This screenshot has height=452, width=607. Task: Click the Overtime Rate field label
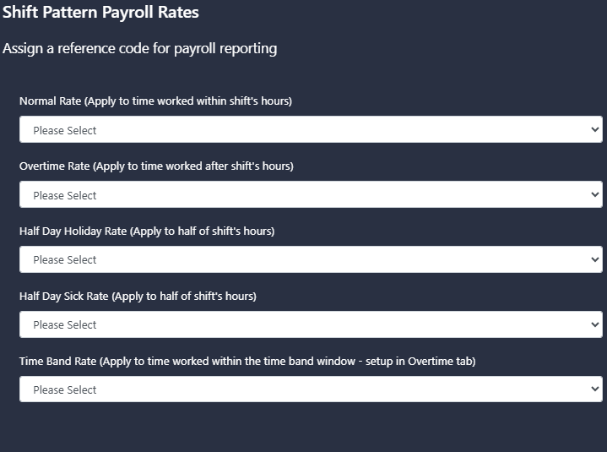click(156, 166)
